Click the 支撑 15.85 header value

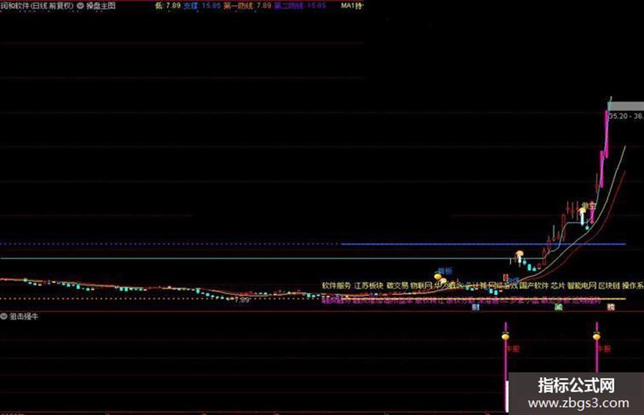(202, 5)
